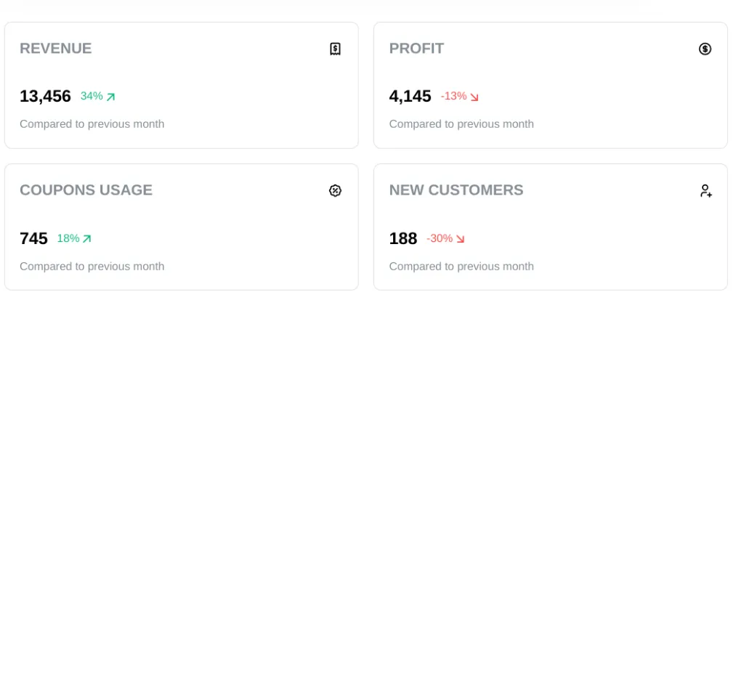Click the 18% coupons change percentage

68,238
